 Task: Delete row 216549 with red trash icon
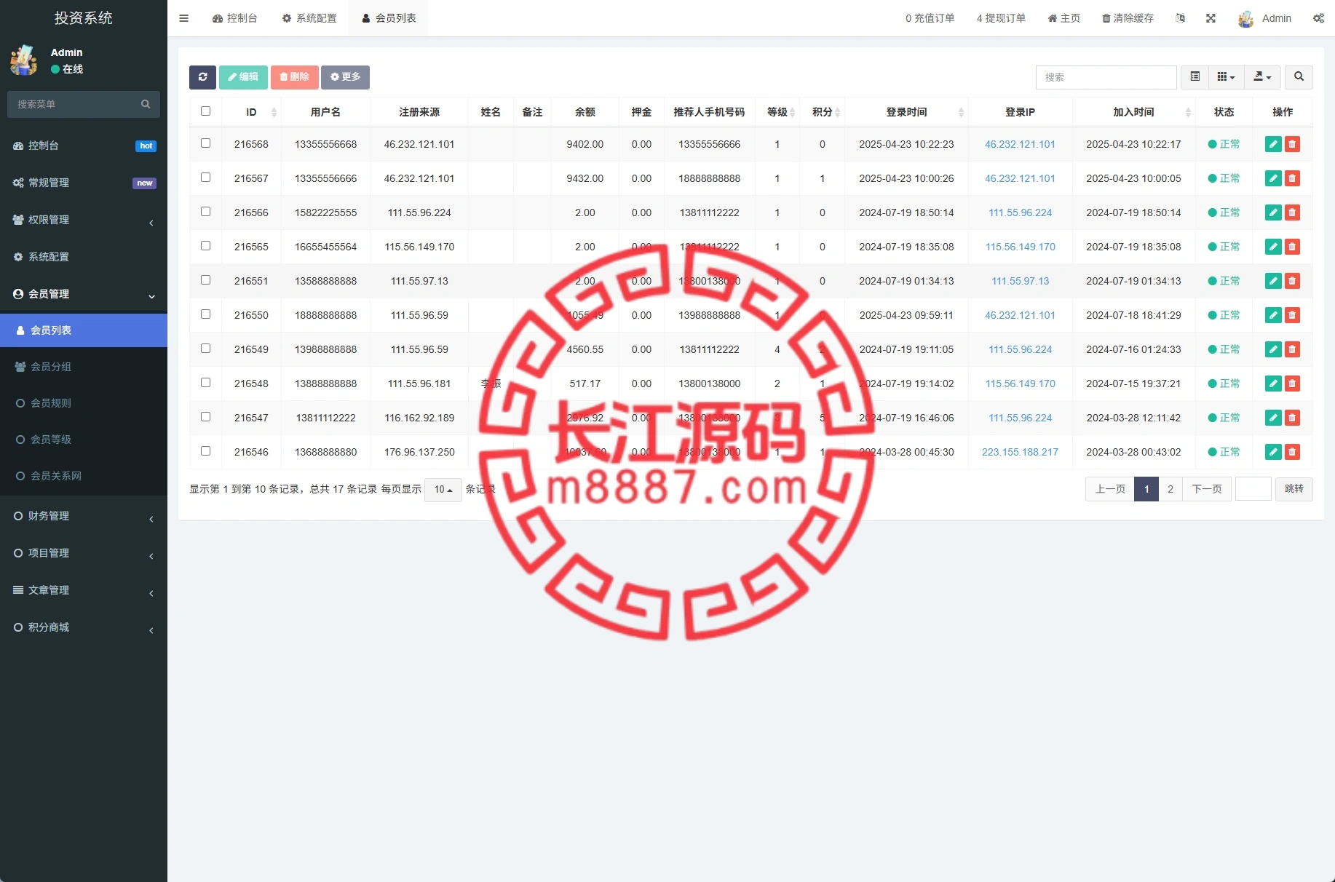(1292, 349)
